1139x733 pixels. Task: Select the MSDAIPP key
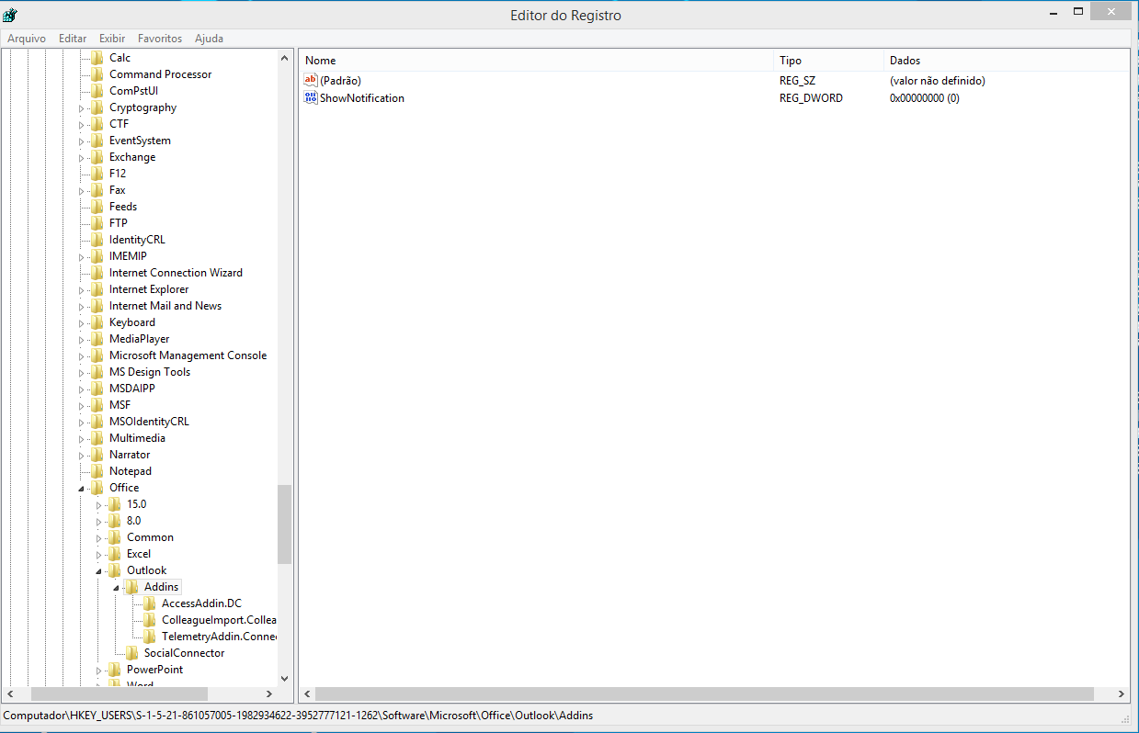132,389
